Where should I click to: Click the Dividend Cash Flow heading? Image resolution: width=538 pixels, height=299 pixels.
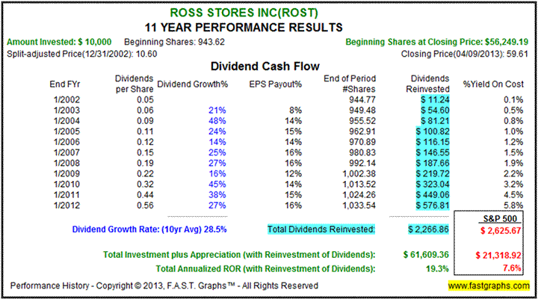(265, 66)
